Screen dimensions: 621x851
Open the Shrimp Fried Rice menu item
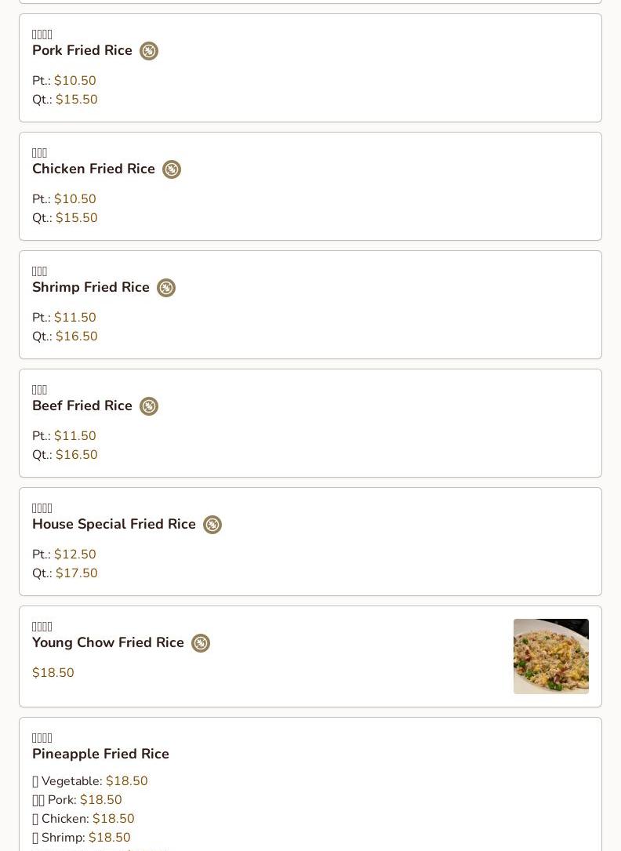click(91, 287)
